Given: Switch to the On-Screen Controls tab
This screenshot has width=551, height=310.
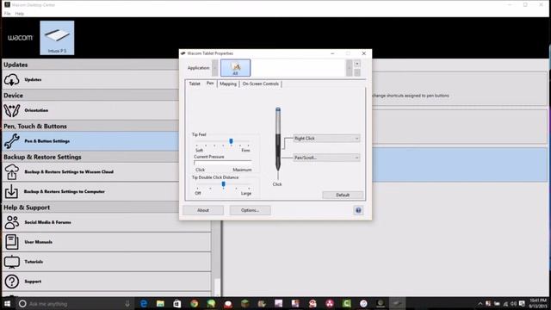Looking at the screenshot, I should (260, 84).
